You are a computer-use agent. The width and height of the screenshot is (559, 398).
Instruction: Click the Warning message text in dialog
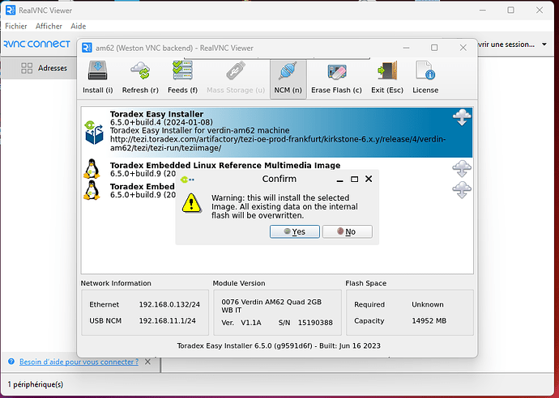tap(284, 206)
